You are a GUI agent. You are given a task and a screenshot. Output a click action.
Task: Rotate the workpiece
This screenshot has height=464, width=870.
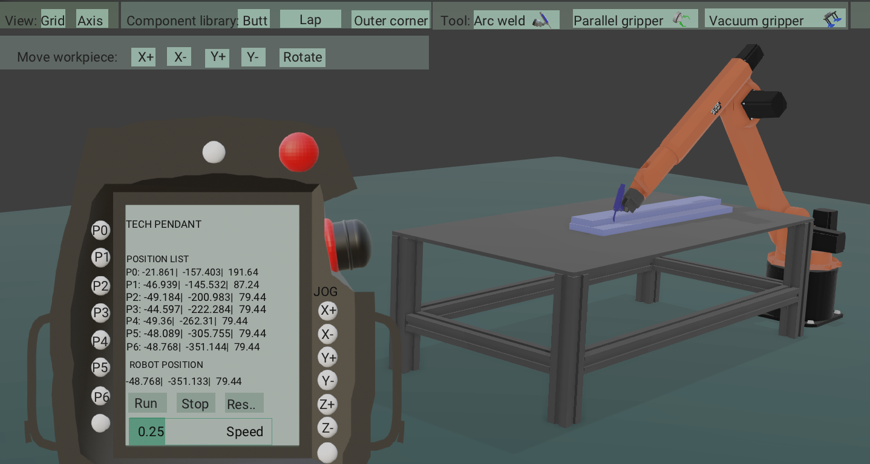[303, 57]
